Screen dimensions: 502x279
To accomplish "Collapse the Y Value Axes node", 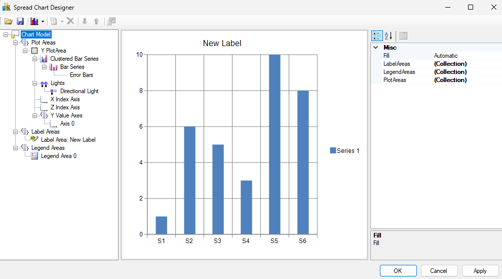I will coord(34,115).
